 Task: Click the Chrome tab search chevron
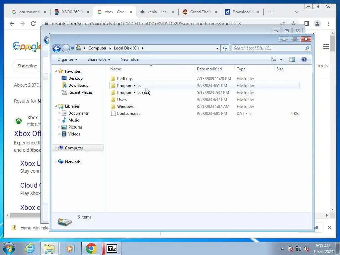tap(297, 12)
